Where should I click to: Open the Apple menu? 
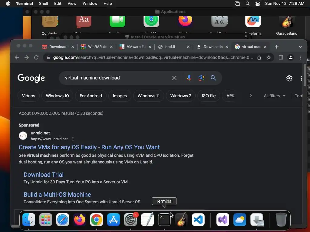pos(8,4)
